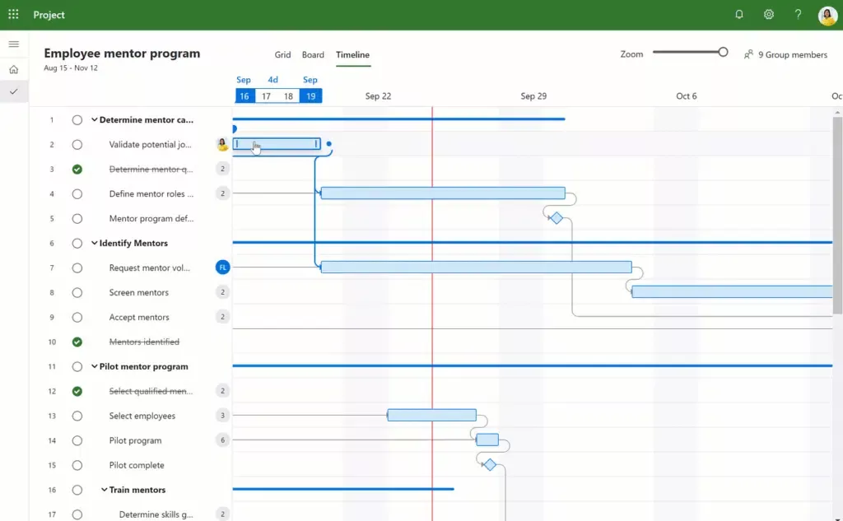Mark Pilot program task complete
843x521 pixels.
(x=77, y=440)
